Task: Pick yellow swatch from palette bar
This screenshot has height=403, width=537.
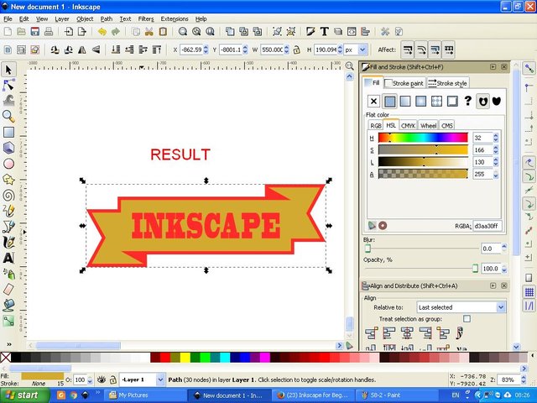Action: tap(185, 357)
